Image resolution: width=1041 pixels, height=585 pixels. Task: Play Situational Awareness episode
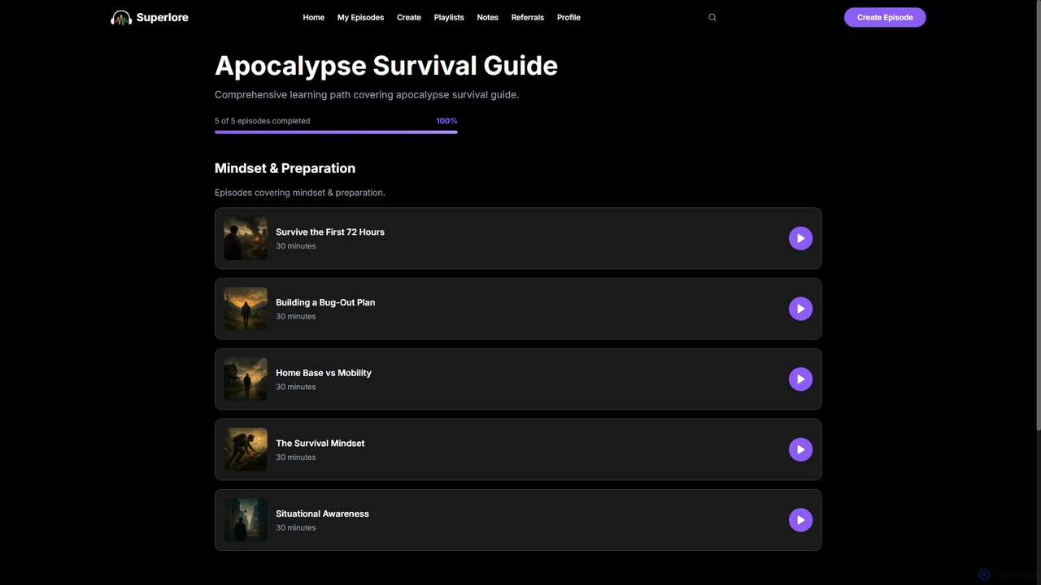point(800,520)
